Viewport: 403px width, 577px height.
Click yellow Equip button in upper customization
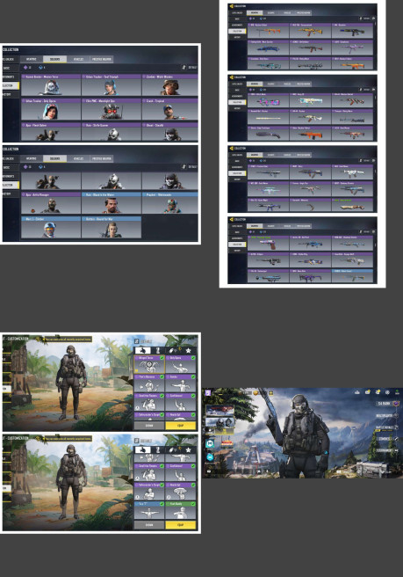[x=180, y=426]
